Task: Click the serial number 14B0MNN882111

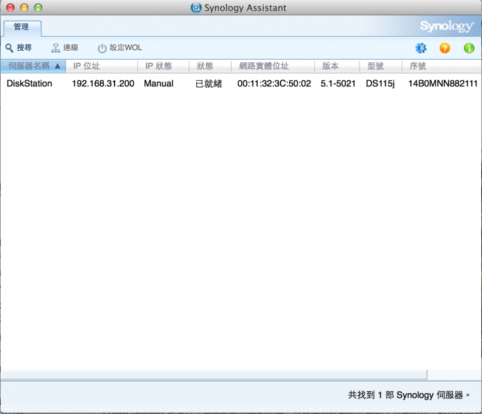Action: click(443, 84)
